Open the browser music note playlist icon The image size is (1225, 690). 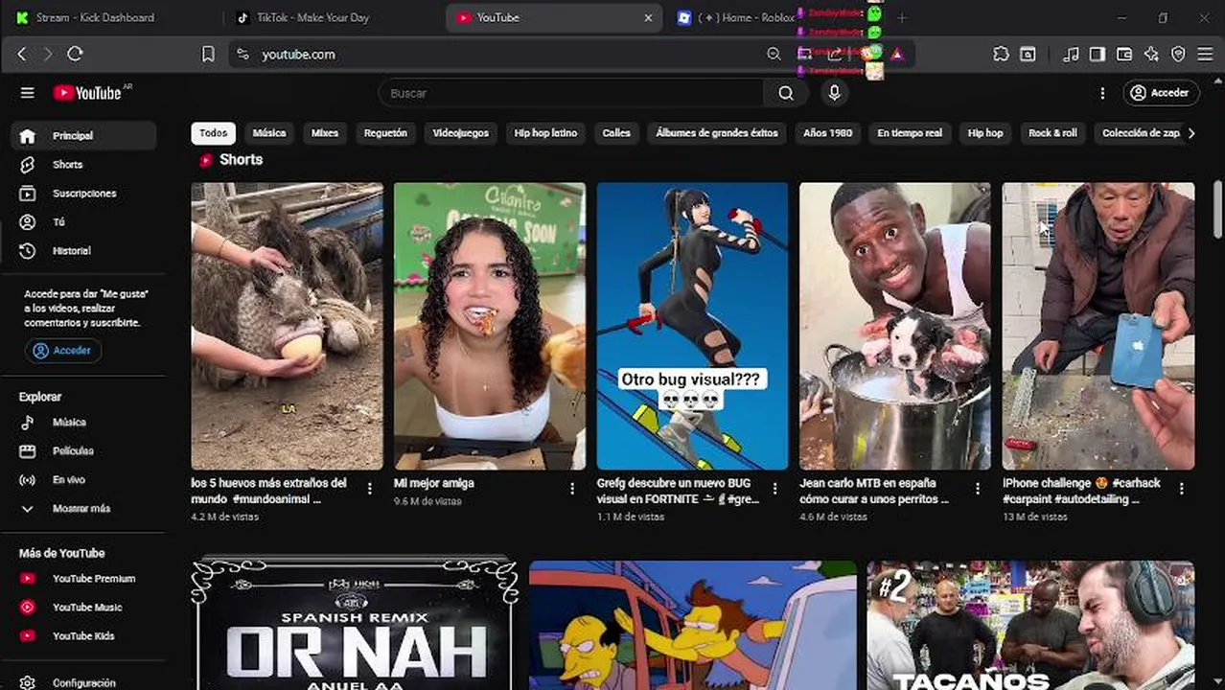tap(1072, 55)
